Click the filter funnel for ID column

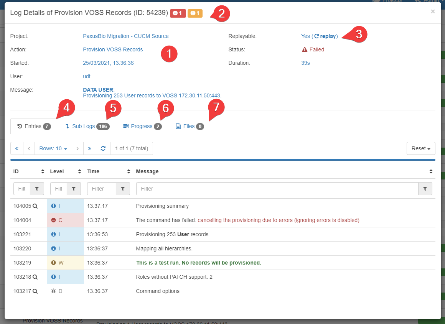pos(37,189)
